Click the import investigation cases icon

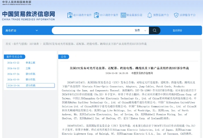(70, 15)
